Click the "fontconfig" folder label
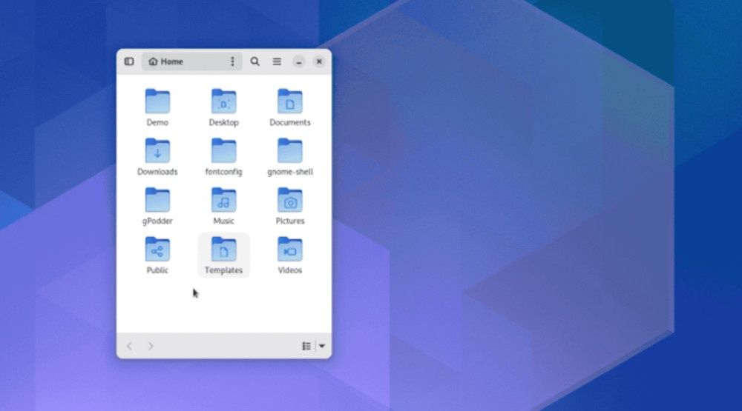742x411 pixels. tap(223, 172)
